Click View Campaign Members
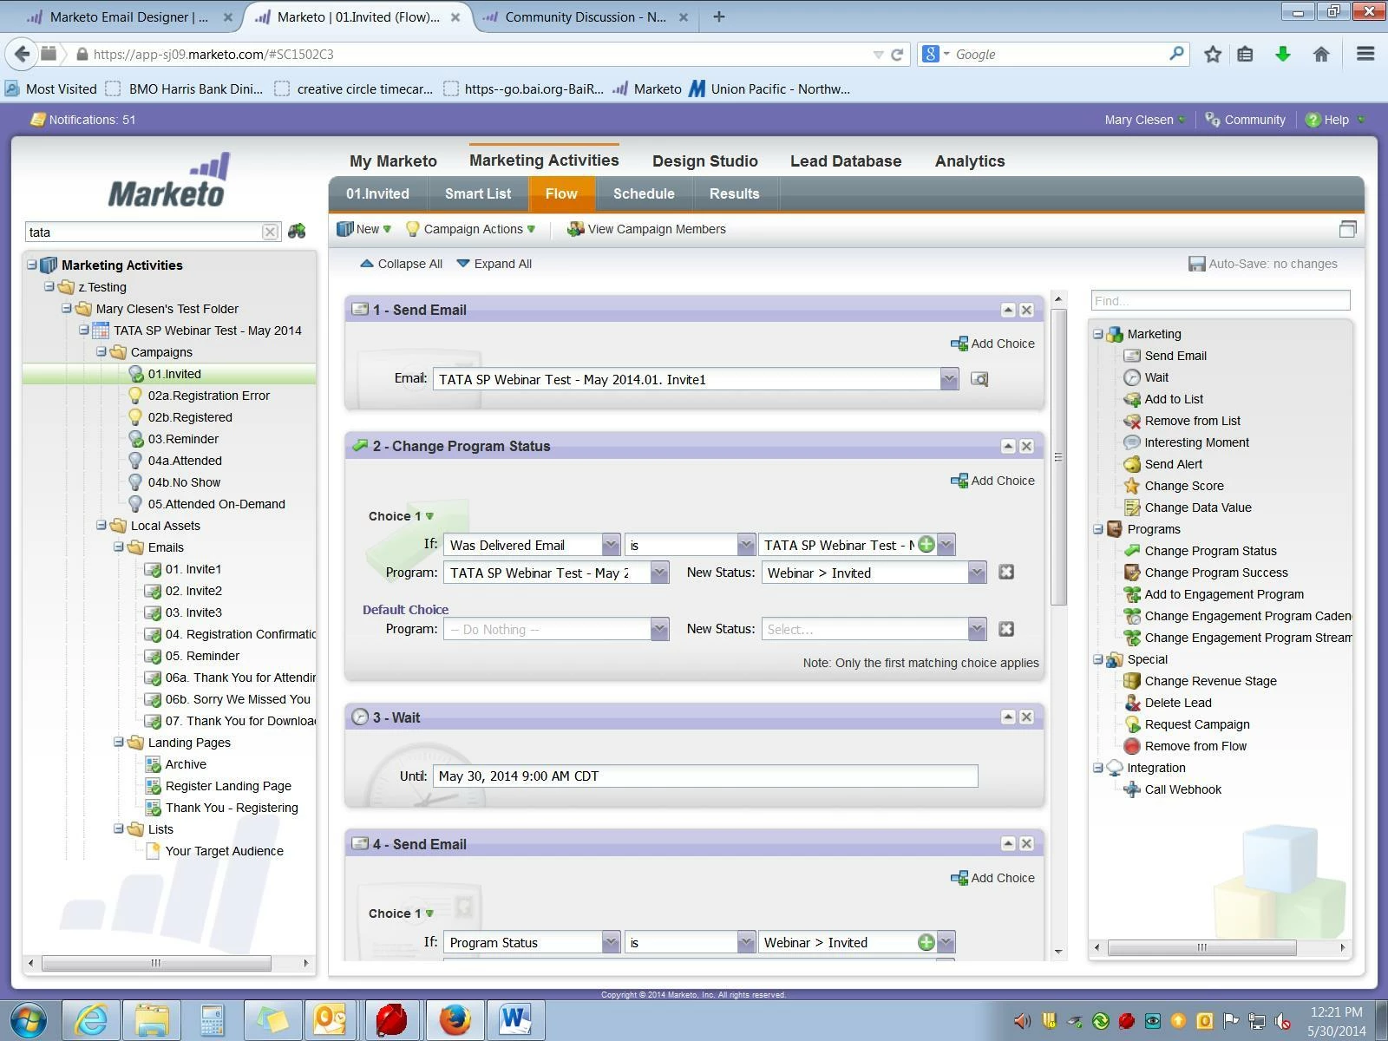The height and width of the screenshot is (1041, 1388). pyautogui.click(x=646, y=229)
